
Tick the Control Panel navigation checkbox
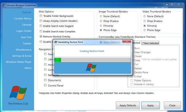(x=45, y=85)
